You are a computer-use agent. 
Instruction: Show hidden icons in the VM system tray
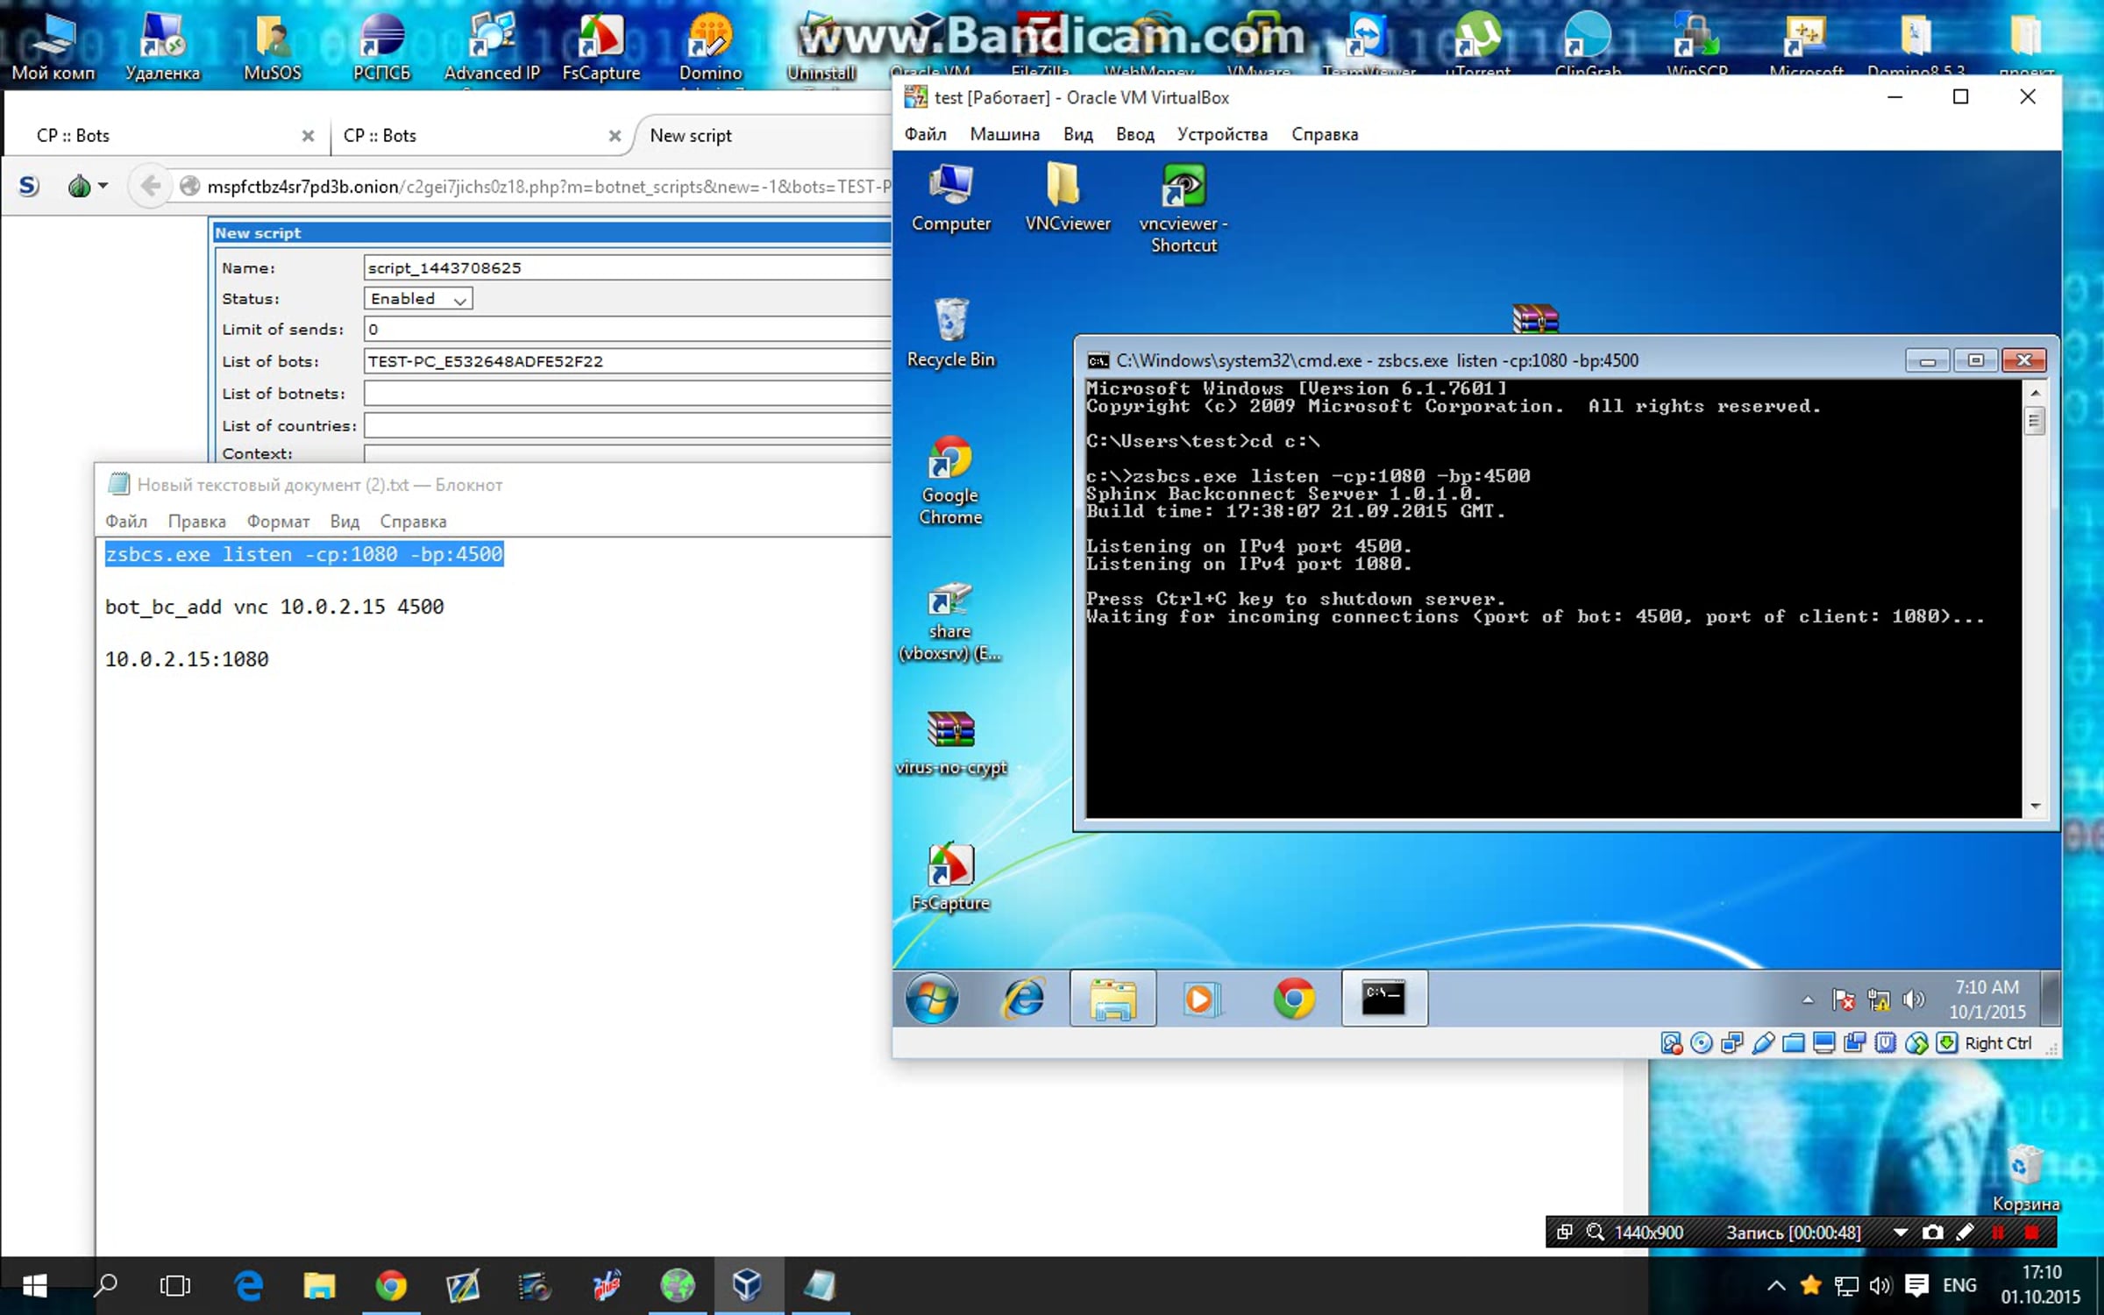point(1808,999)
